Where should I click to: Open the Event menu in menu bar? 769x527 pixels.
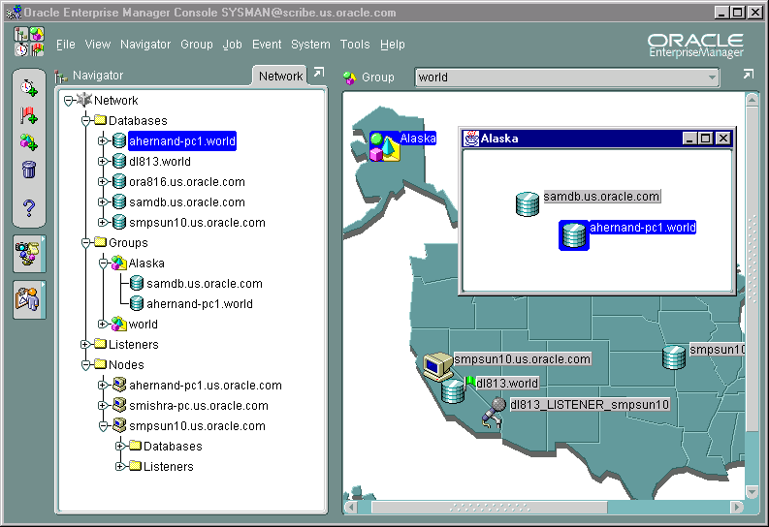pos(267,45)
